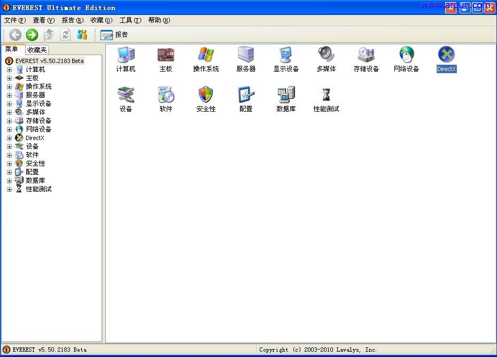Open the 帮助(H) menu

point(159,20)
